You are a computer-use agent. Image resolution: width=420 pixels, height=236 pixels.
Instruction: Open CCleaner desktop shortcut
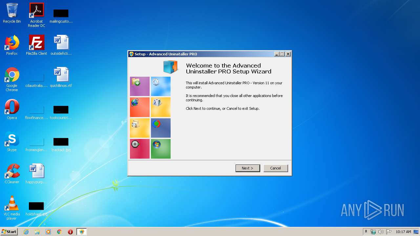12,174
